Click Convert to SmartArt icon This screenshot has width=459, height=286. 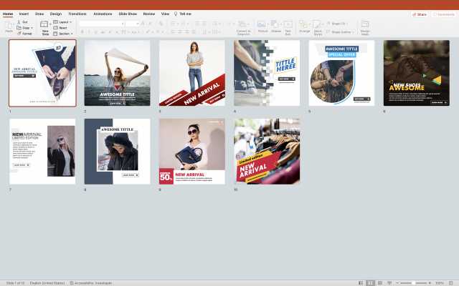[243, 26]
